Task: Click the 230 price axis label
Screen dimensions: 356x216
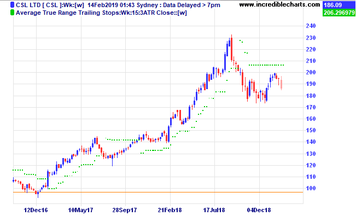Action: (x=311, y=38)
